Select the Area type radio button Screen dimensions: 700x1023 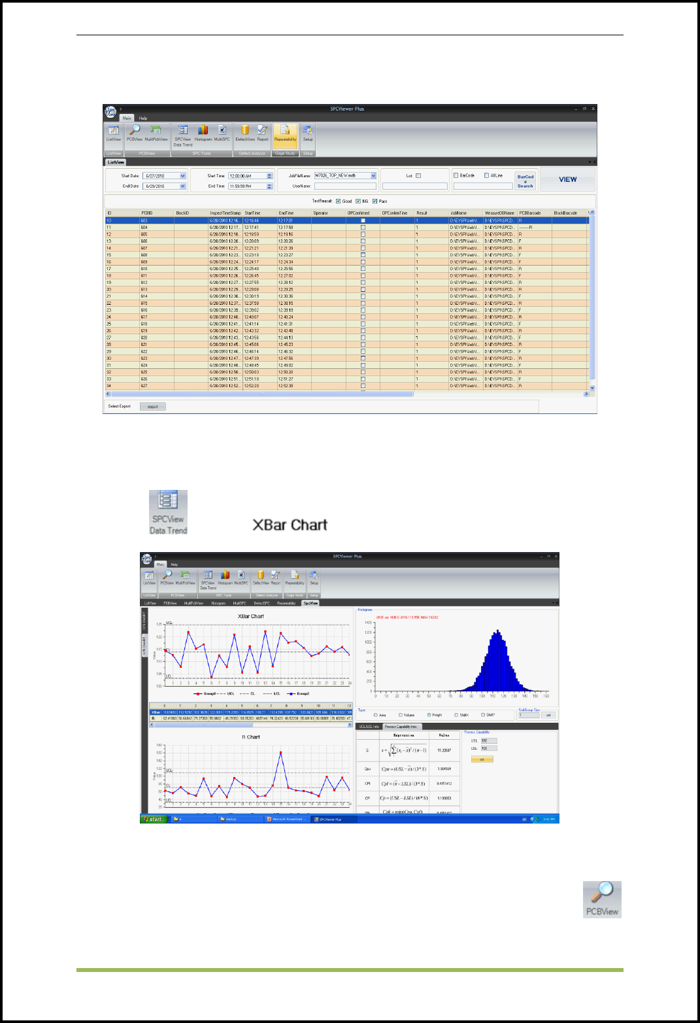point(376,715)
